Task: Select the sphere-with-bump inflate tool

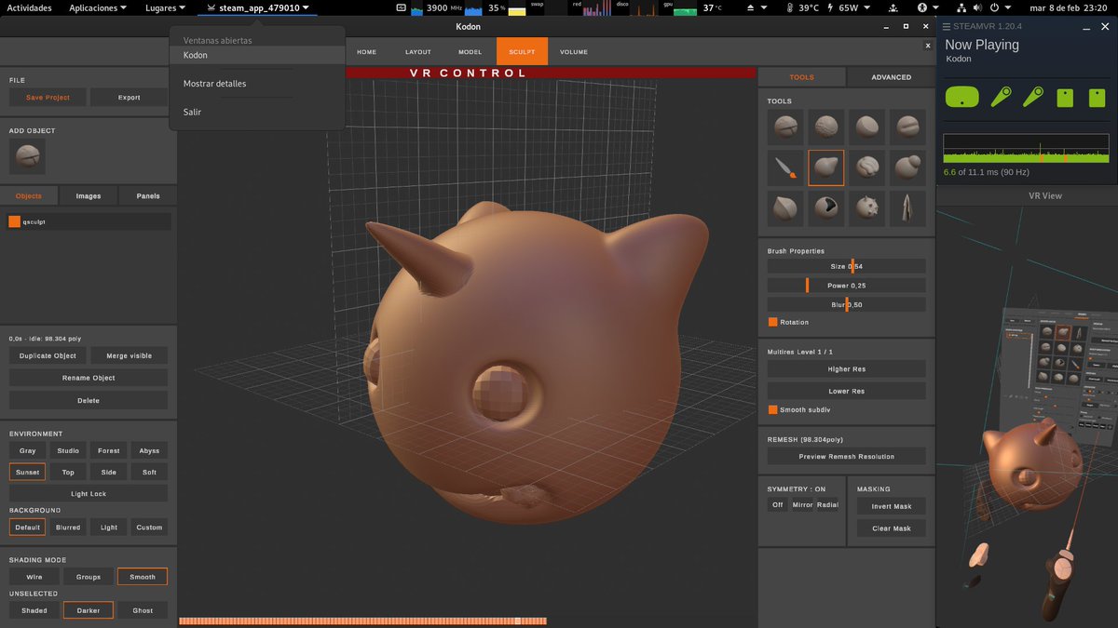Action: 907,168
